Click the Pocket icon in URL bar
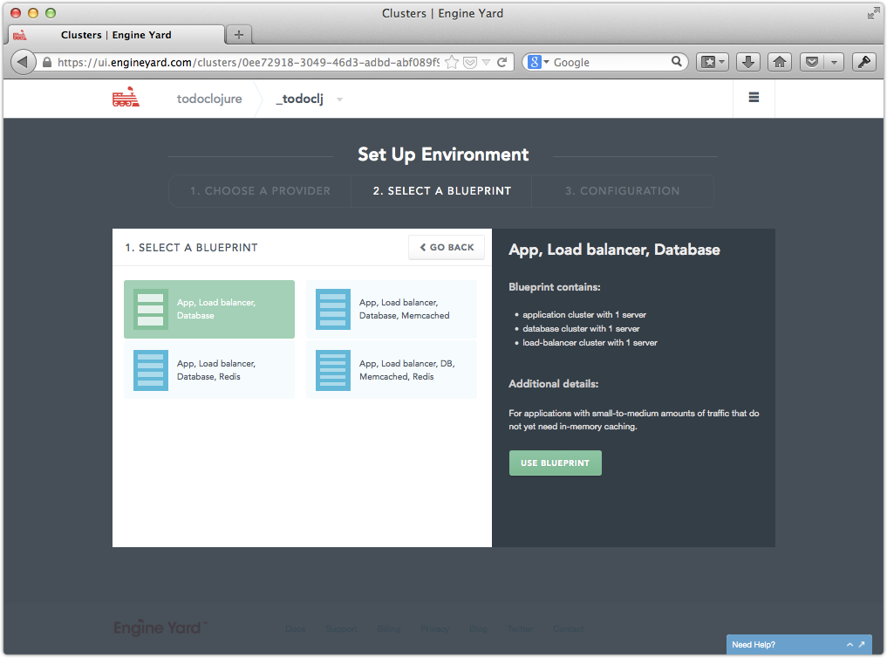Viewport: 887px width, 658px height. (469, 62)
